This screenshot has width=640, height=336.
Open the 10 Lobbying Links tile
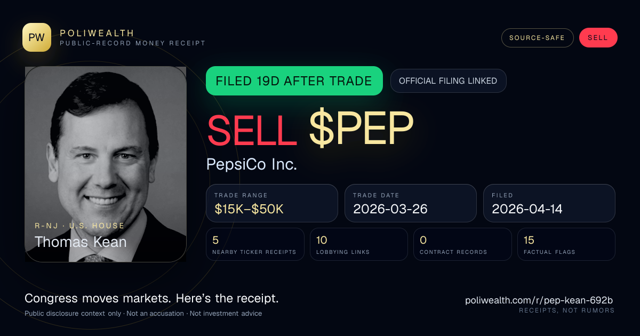coord(359,244)
